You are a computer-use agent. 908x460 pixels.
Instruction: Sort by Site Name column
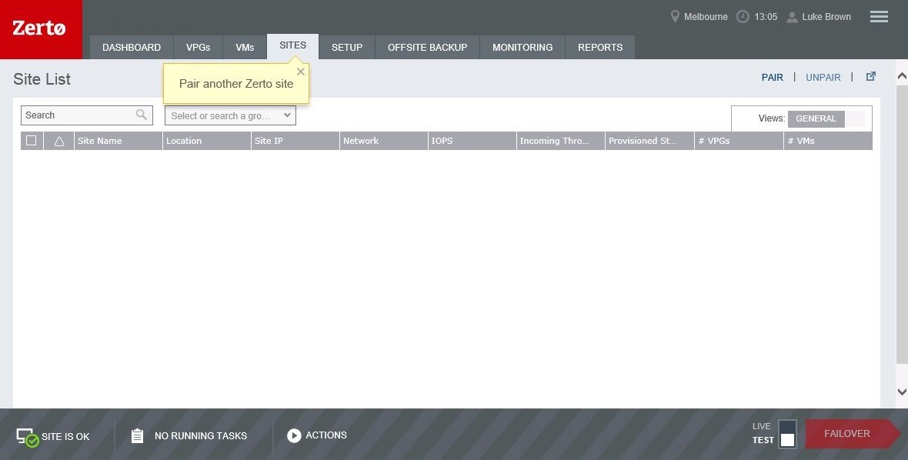(119, 141)
